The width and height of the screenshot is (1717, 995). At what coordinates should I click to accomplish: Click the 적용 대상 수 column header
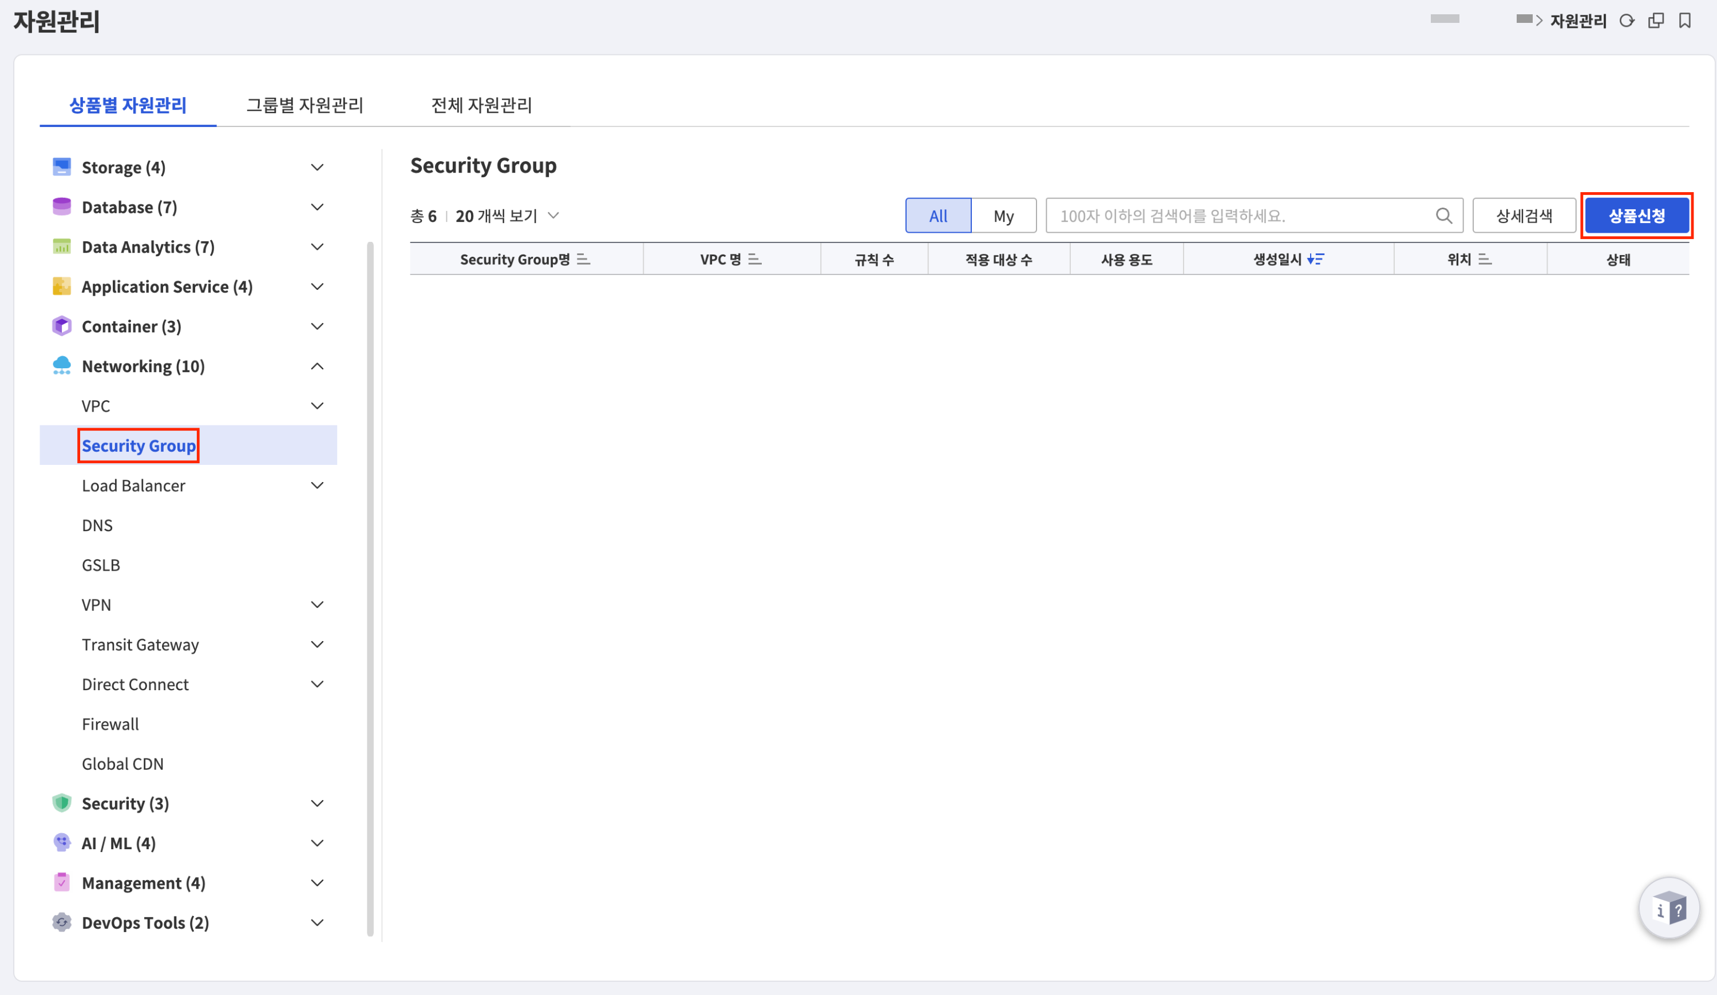click(998, 259)
